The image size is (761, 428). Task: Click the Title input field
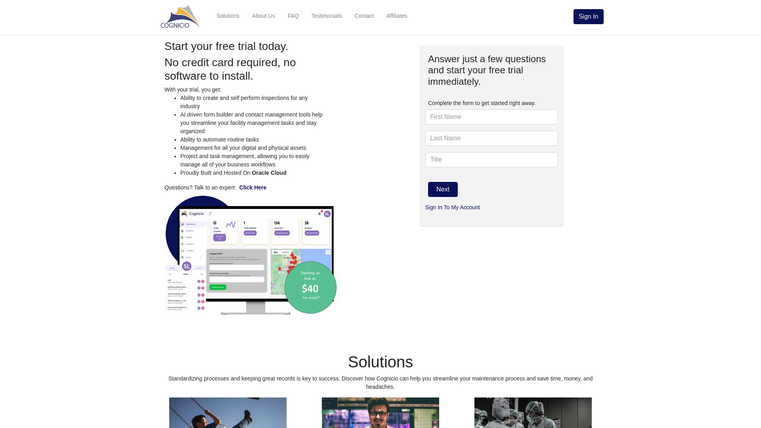[491, 159]
